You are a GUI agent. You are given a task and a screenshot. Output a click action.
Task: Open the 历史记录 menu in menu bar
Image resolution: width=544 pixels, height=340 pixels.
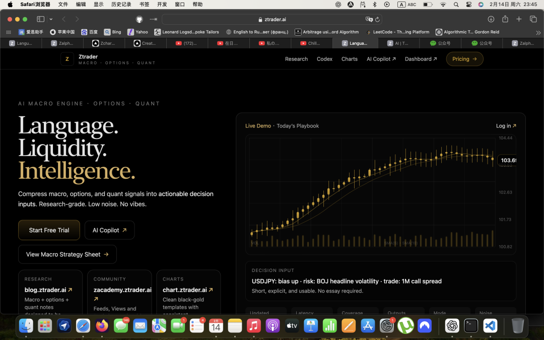coord(121,5)
